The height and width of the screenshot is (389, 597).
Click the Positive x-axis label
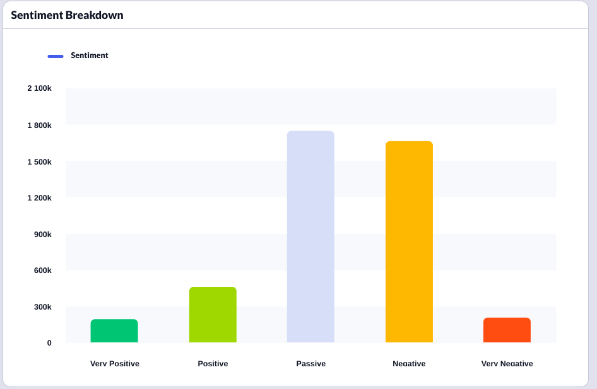click(213, 364)
